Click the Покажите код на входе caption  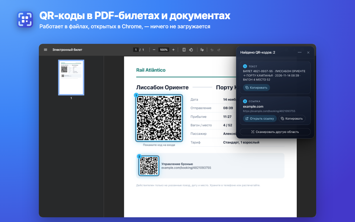[159, 145]
